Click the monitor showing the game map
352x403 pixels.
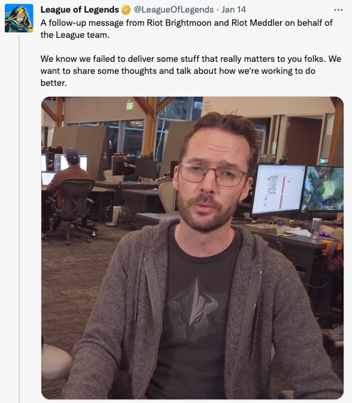click(x=323, y=189)
